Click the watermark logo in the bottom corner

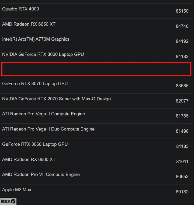tap(8, 201)
